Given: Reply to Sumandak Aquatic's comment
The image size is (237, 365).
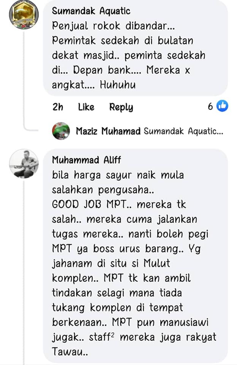Looking at the screenshot, I should pos(121,107).
